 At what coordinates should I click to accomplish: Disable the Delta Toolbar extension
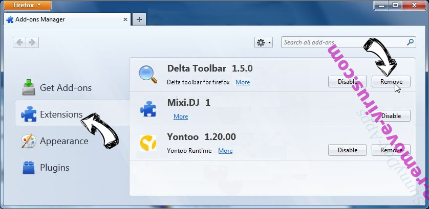pos(347,82)
